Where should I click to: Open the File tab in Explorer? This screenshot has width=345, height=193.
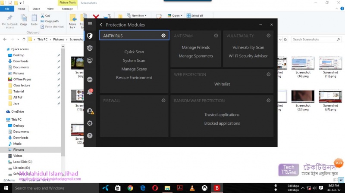pos(7,9)
